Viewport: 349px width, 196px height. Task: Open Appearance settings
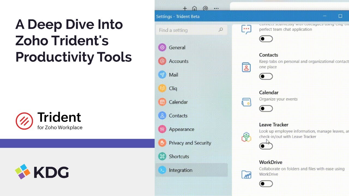(191, 129)
